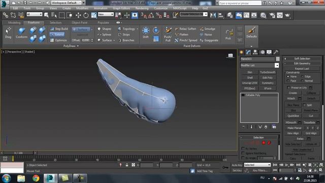Image resolution: width=325 pixels, height=183 pixels.
Task: Select the Drag tool in PolyDraw
Action: (x=8, y=33)
